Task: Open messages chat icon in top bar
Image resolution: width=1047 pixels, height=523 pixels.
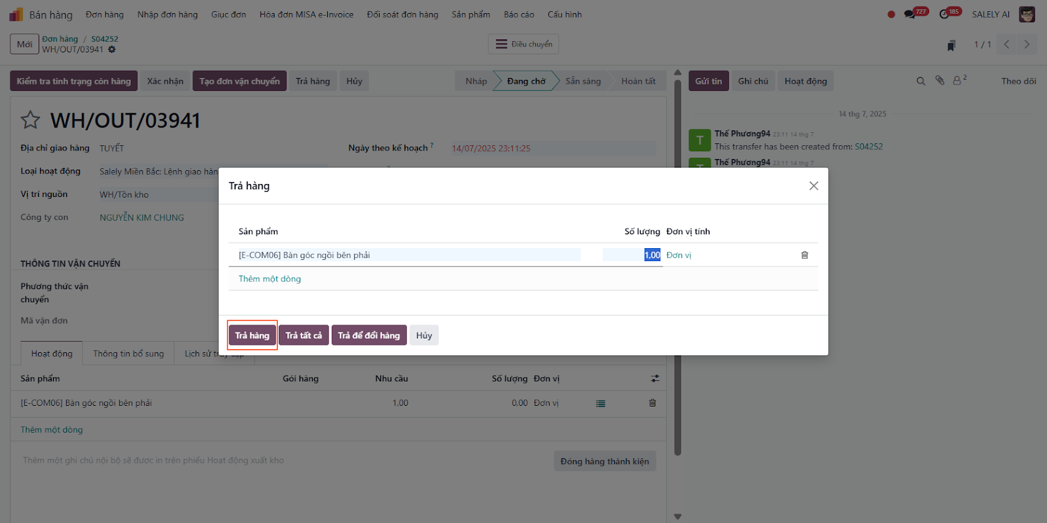Action: (910, 14)
